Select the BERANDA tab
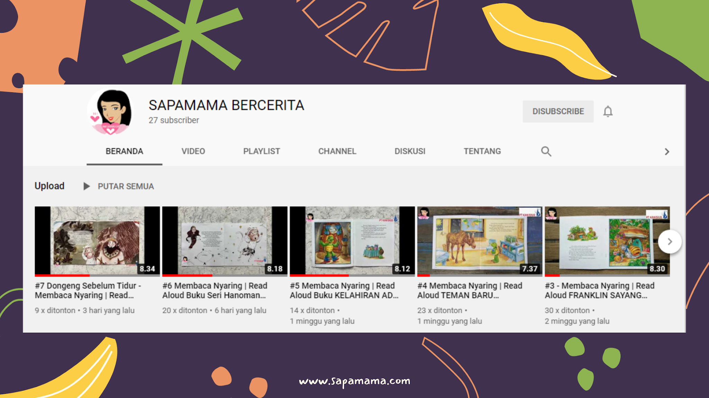This screenshot has width=709, height=398. pyautogui.click(x=124, y=151)
